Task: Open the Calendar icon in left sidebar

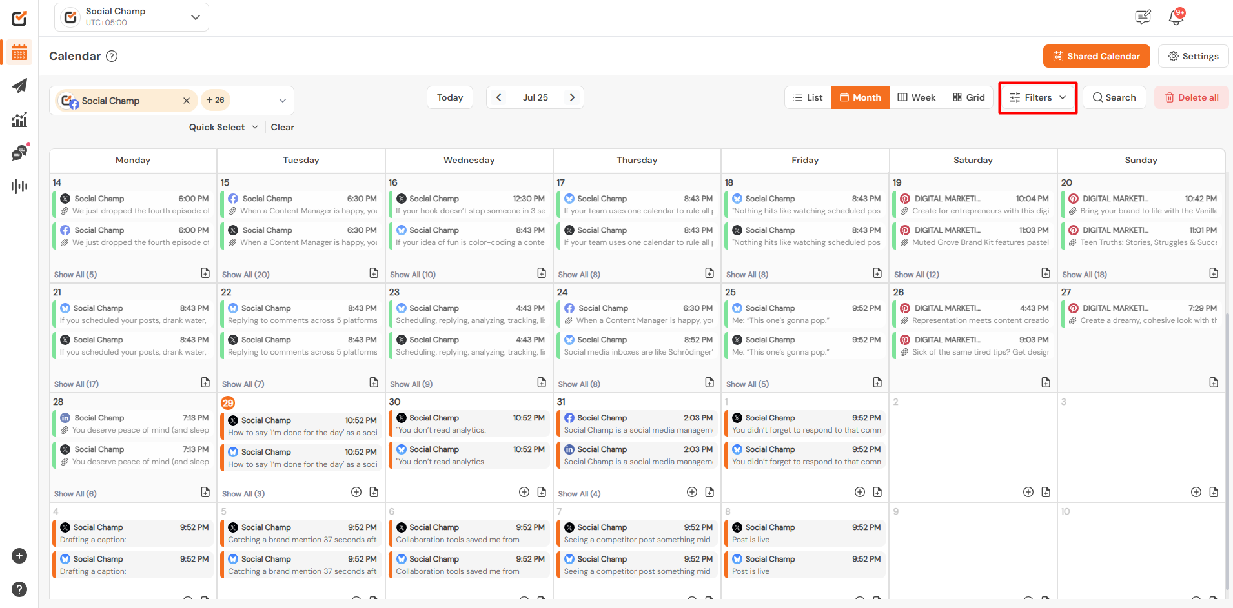Action: click(x=19, y=52)
